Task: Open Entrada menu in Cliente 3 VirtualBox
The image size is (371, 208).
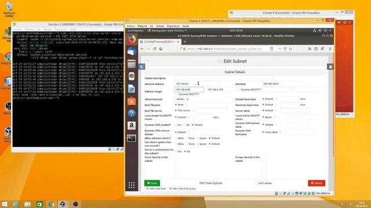Action: click(x=160, y=26)
